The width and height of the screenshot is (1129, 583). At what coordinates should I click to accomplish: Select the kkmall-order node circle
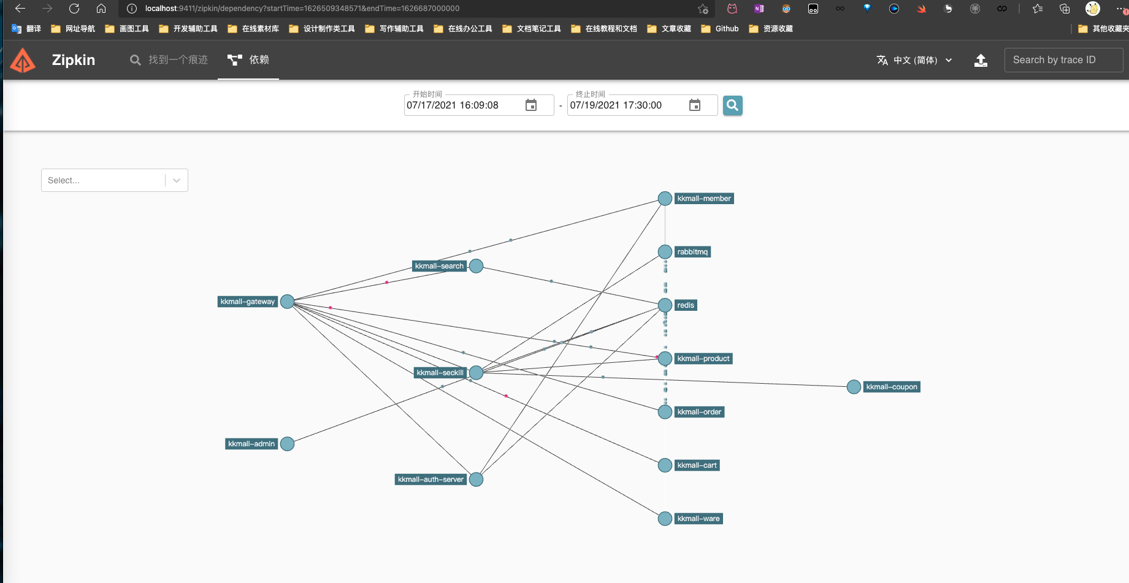(x=665, y=412)
